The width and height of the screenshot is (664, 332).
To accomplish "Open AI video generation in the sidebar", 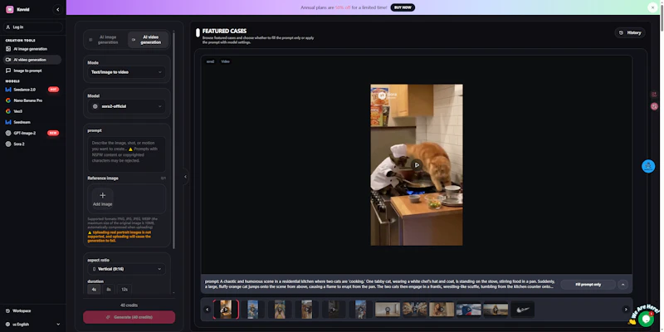I will 32,60.
